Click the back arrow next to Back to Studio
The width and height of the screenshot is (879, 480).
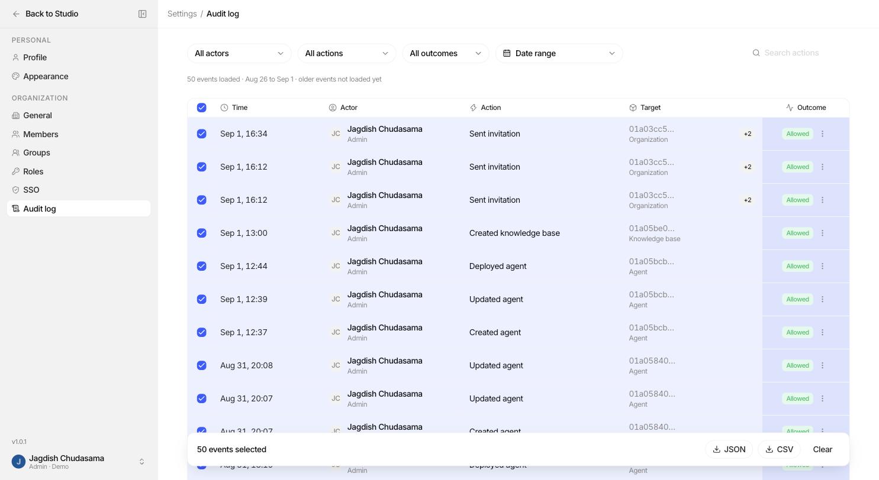click(16, 14)
